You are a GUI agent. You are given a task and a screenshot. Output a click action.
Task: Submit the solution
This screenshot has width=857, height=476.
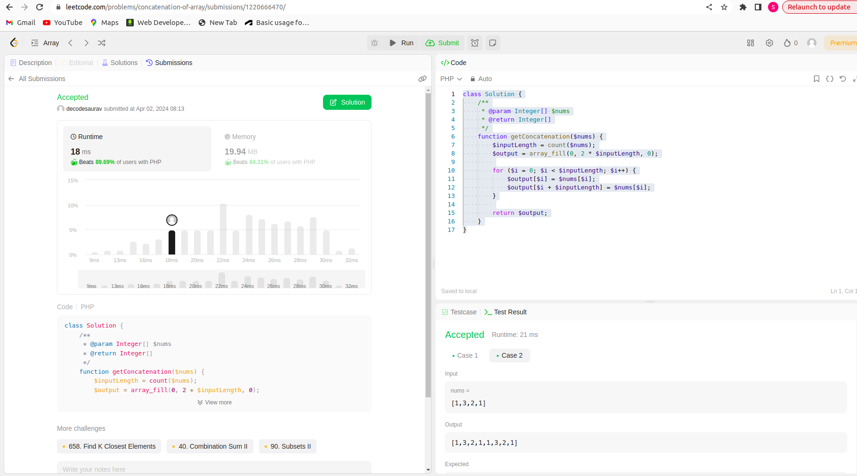pos(442,43)
